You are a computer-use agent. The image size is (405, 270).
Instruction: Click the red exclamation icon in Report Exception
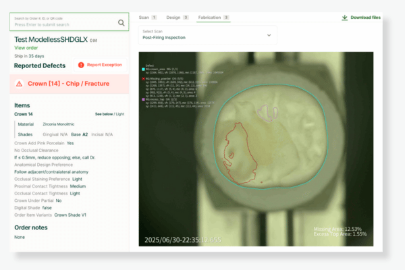pos(82,65)
